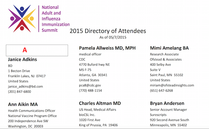Click the As of 05/7/2015 date line
209x129 pixels.
pyautogui.click(x=113, y=37)
